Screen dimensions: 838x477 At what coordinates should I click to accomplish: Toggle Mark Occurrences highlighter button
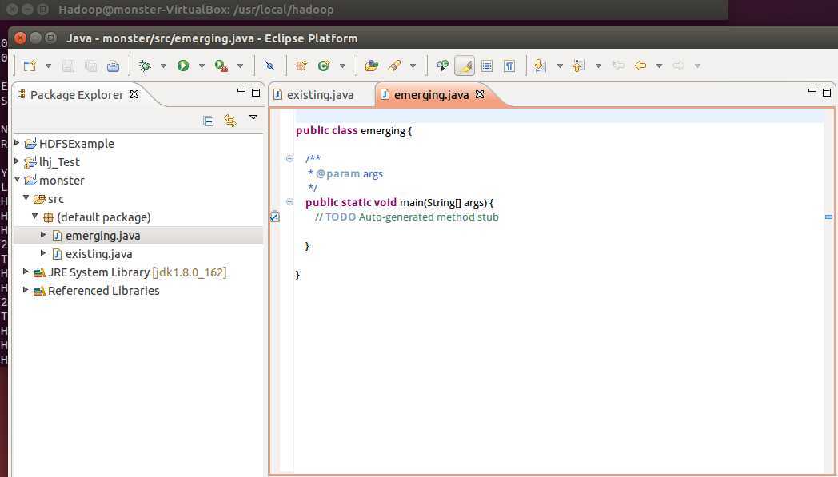pyautogui.click(x=465, y=66)
